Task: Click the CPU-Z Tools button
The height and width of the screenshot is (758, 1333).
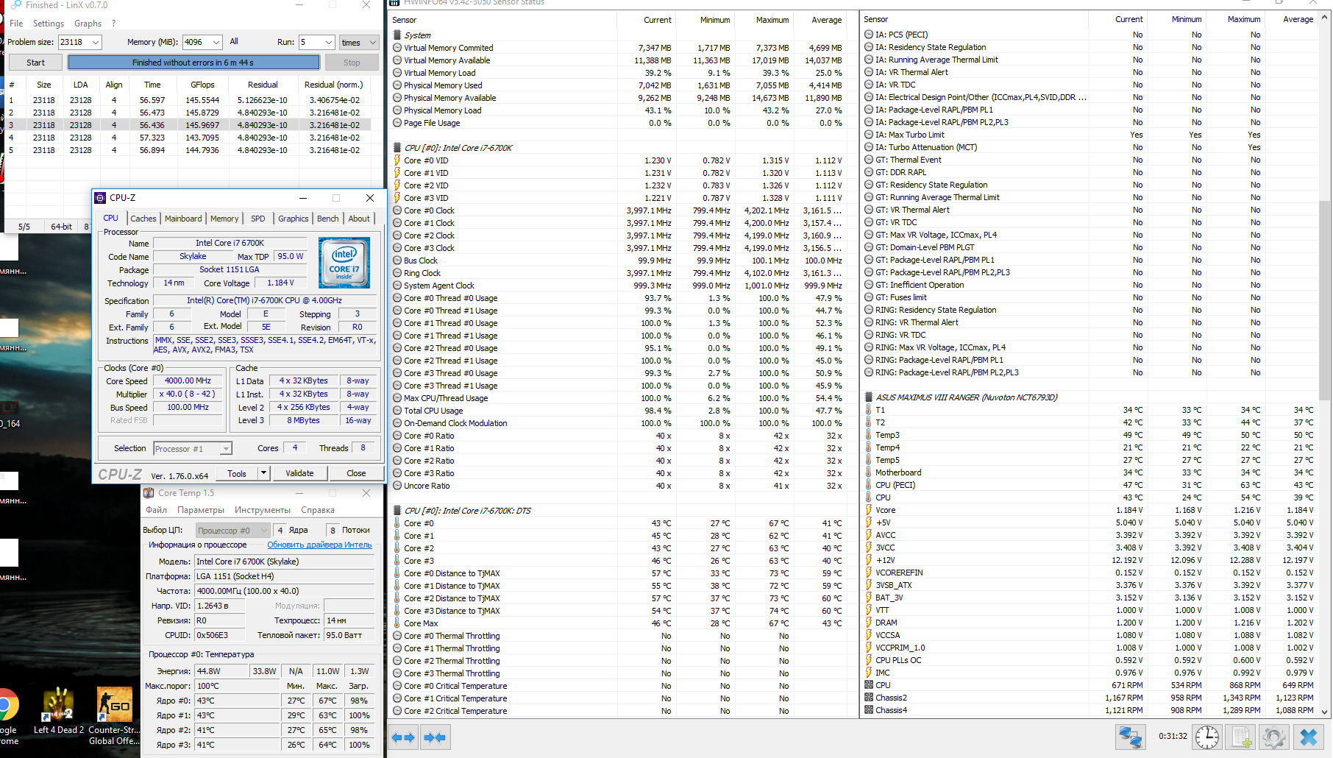Action: 237,473
